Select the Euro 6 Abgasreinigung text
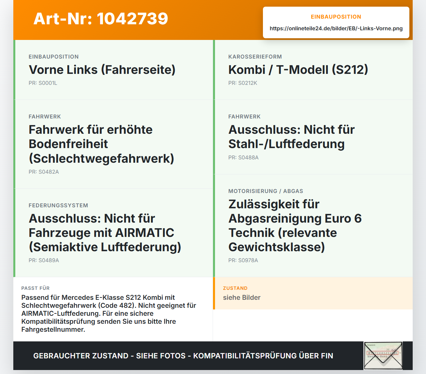Screen dimensions: 426x374 click(295, 225)
